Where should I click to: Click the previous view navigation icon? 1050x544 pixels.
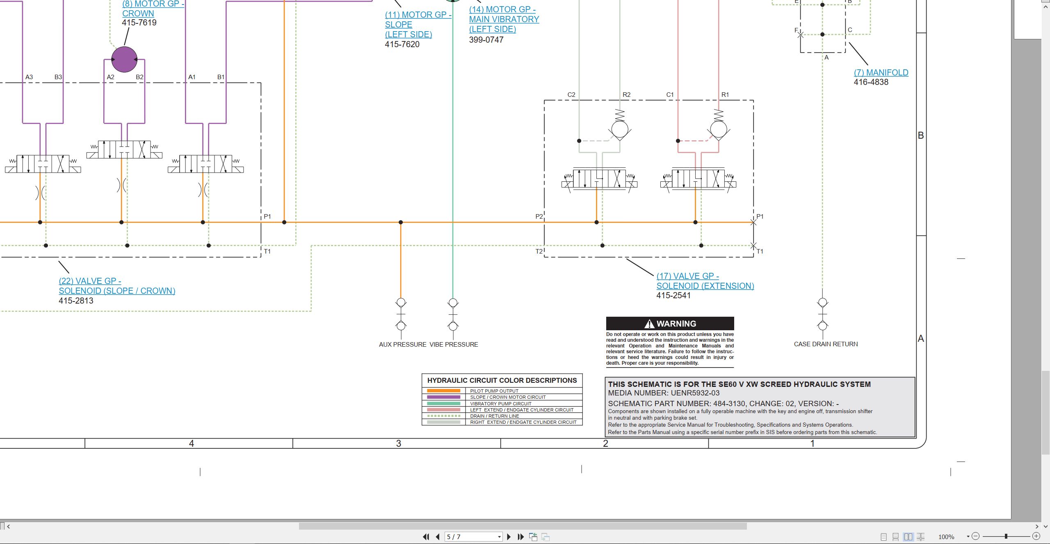533,537
